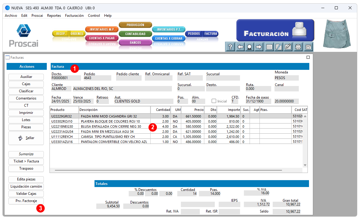Click the Clasificar button
Image resolution: width=360 pixels, height=220 pixels.
26,91
